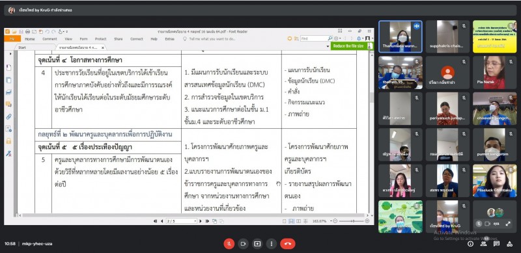
Task: Click the red leave call button
Action: point(287,244)
